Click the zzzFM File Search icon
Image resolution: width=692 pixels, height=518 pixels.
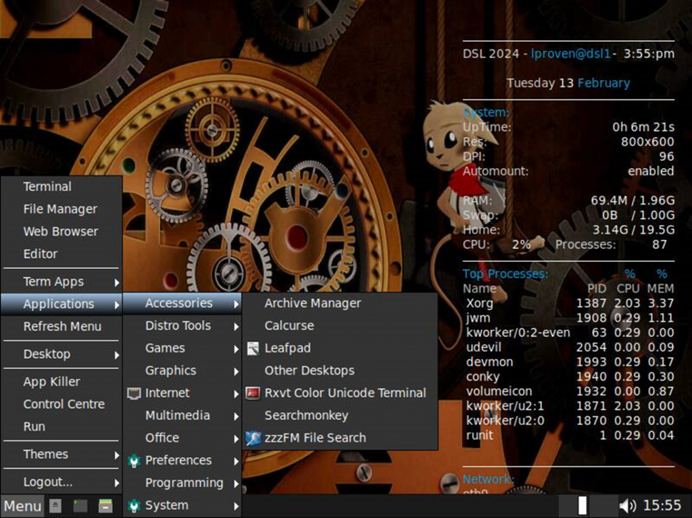(x=253, y=438)
